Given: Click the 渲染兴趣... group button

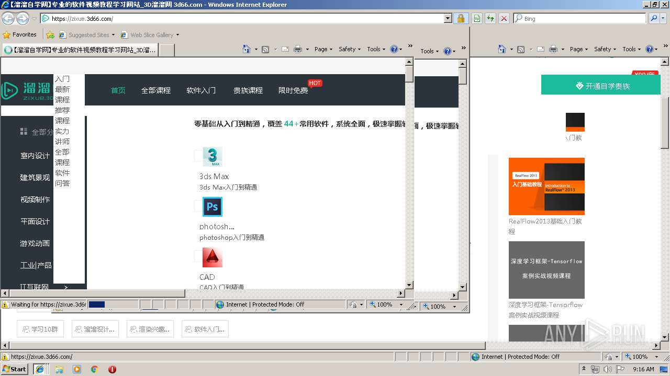Looking at the screenshot, I should pos(150,329).
